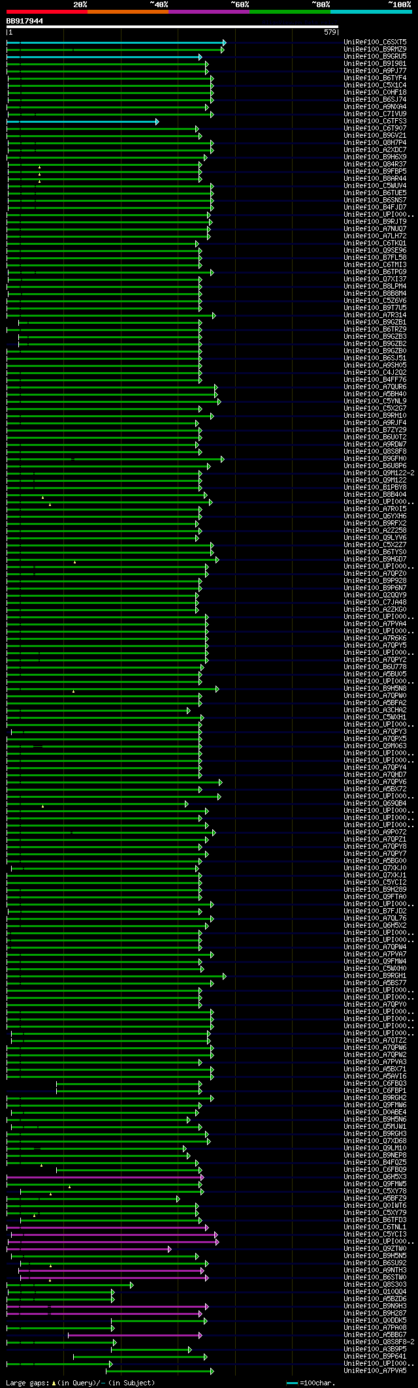The image size is (418, 1388).
Task: Select the label UniRef100_Q9M122-2
Action: 379,473
